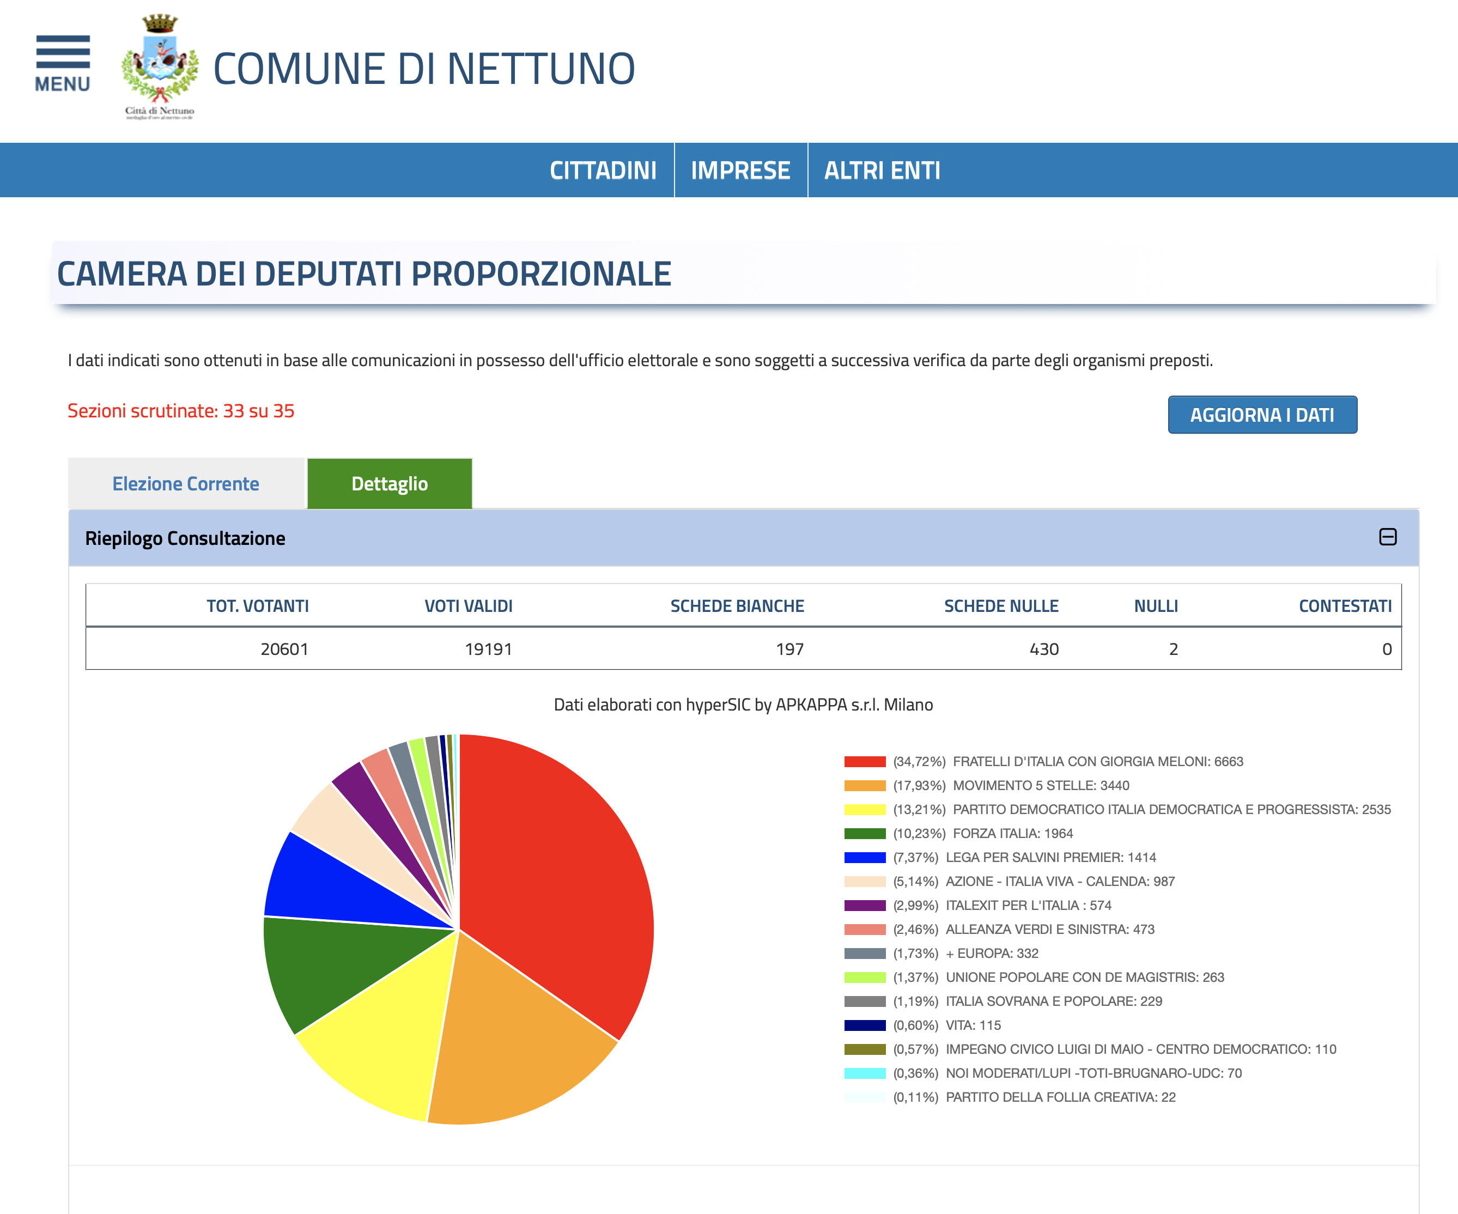Click the blue Lega per Salvini legend swatch
This screenshot has height=1214, width=1458.
point(864,857)
